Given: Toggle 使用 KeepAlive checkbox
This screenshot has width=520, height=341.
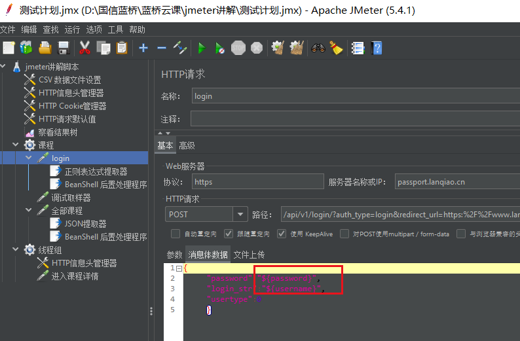Looking at the screenshot, I should click(x=282, y=234).
